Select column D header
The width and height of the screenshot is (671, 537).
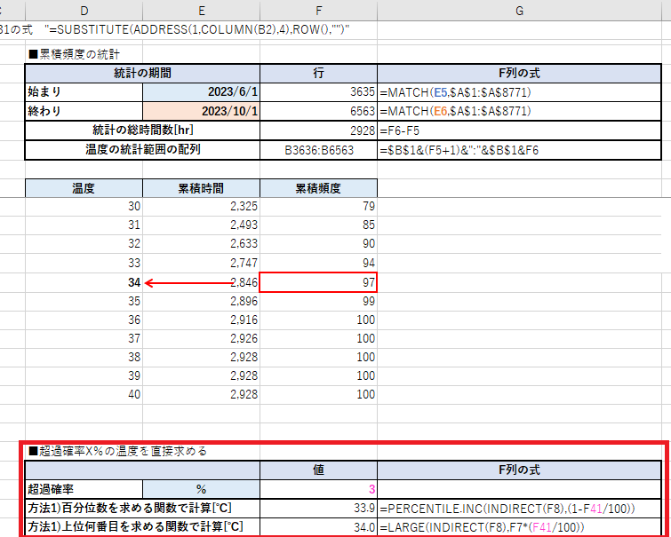(84, 10)
